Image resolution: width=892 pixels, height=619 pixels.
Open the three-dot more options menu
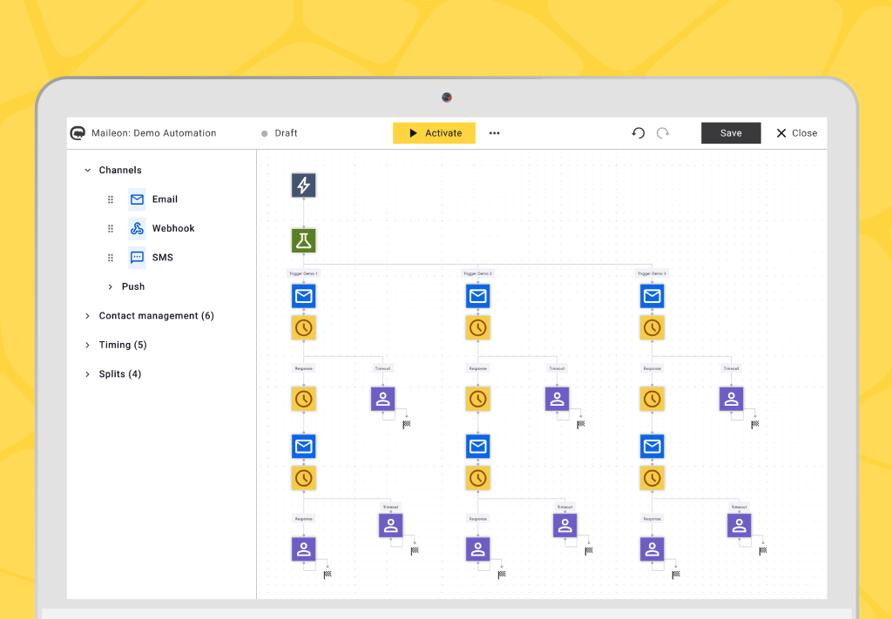click(494, 133)
